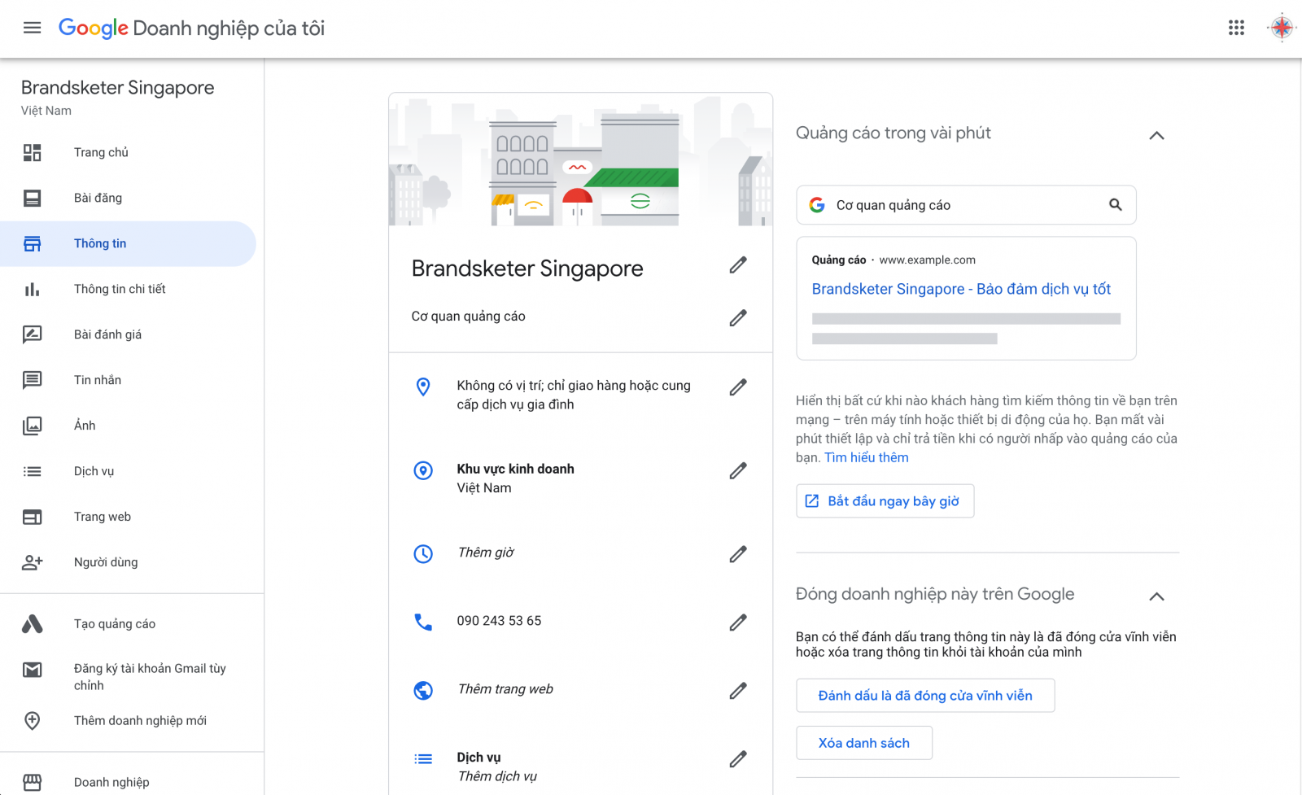
Task: Collapse the Quảng cáo trong vài phút section
Action: (1156, 135)
